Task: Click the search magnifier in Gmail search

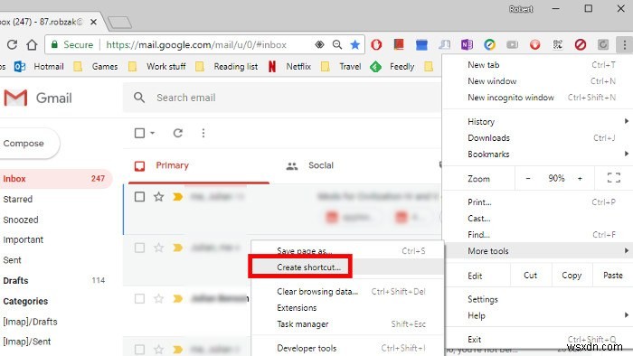Action: point(139,98)
